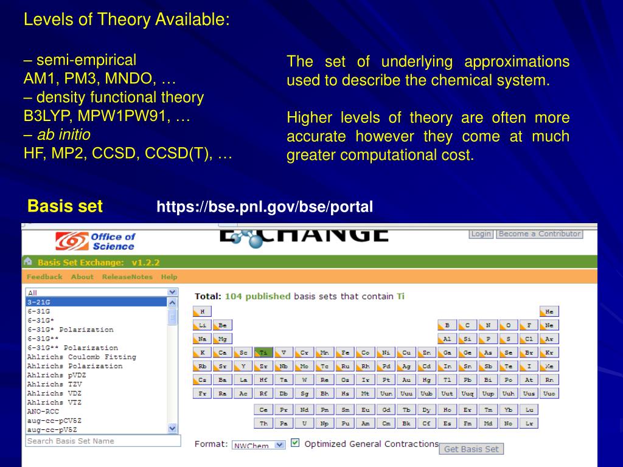Select 6-31G** basis set in list

(x=43, y=339)
